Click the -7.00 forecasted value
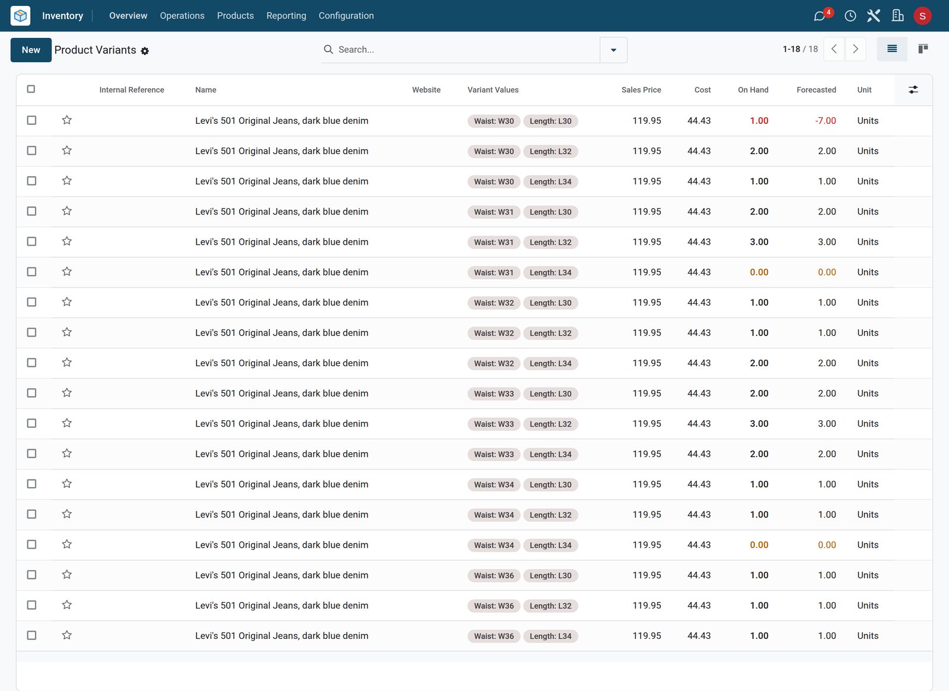949x691 pixels. tap(826, 120)
